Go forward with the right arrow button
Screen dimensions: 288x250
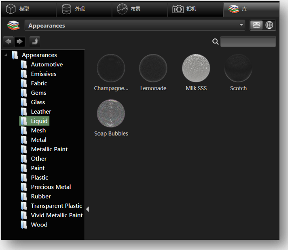[x=20, y=42]
